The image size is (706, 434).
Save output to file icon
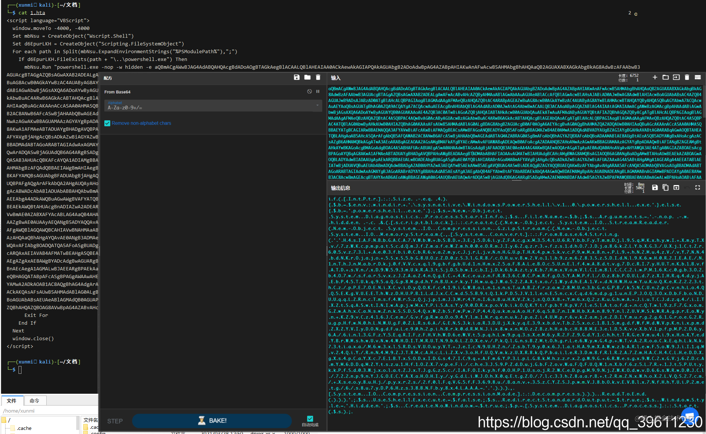655,188
